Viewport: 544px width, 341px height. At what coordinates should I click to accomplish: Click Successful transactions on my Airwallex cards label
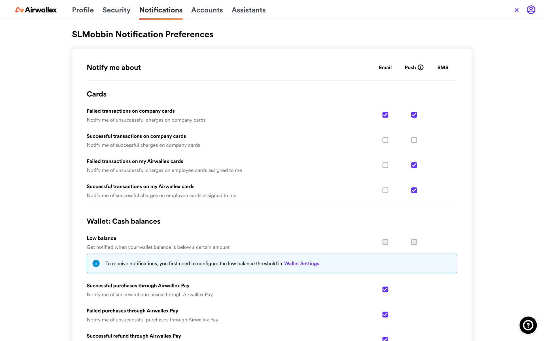coord(141,186)
